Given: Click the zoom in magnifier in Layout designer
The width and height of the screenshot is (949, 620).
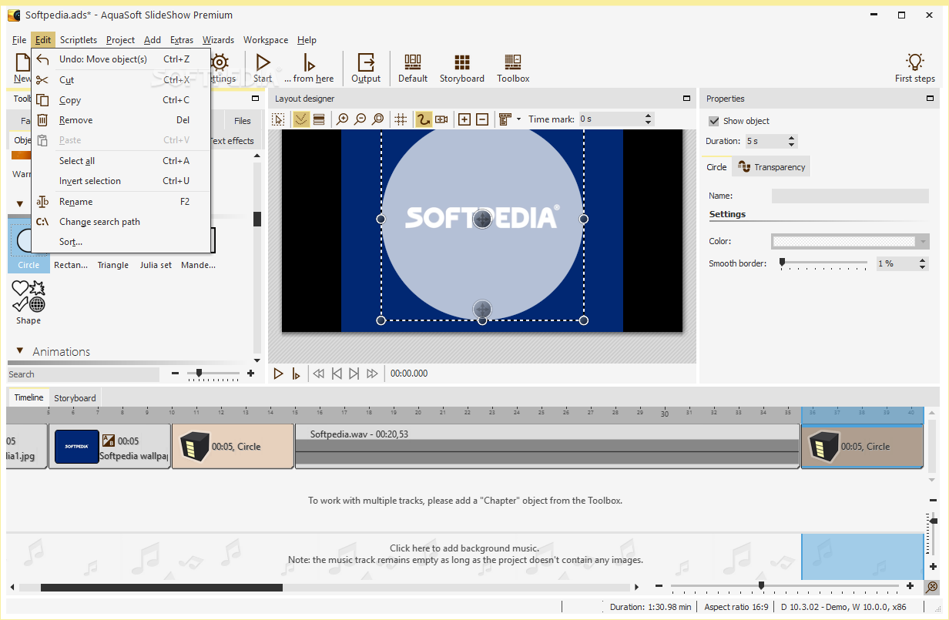Looking at the screenshot, I should click(343, 119).
